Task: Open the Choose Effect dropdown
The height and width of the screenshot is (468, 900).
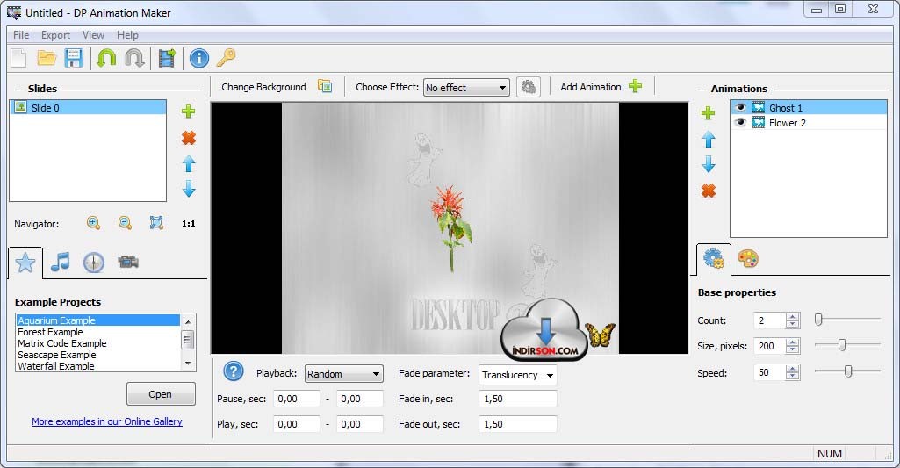Action: tap(466, 88)
